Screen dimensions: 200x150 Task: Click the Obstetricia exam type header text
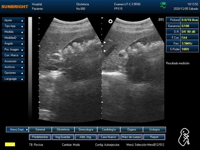(82, 4)
